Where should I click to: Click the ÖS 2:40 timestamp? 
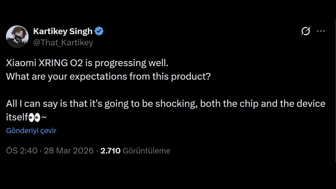(x=22, y=151)
